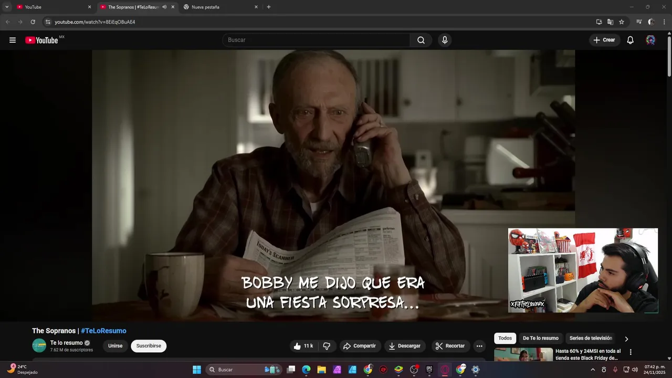Open options for the Black Friday recommended video
Viewport: 672px width, 378px height.
pyautogui.click(x=631, y=352)
